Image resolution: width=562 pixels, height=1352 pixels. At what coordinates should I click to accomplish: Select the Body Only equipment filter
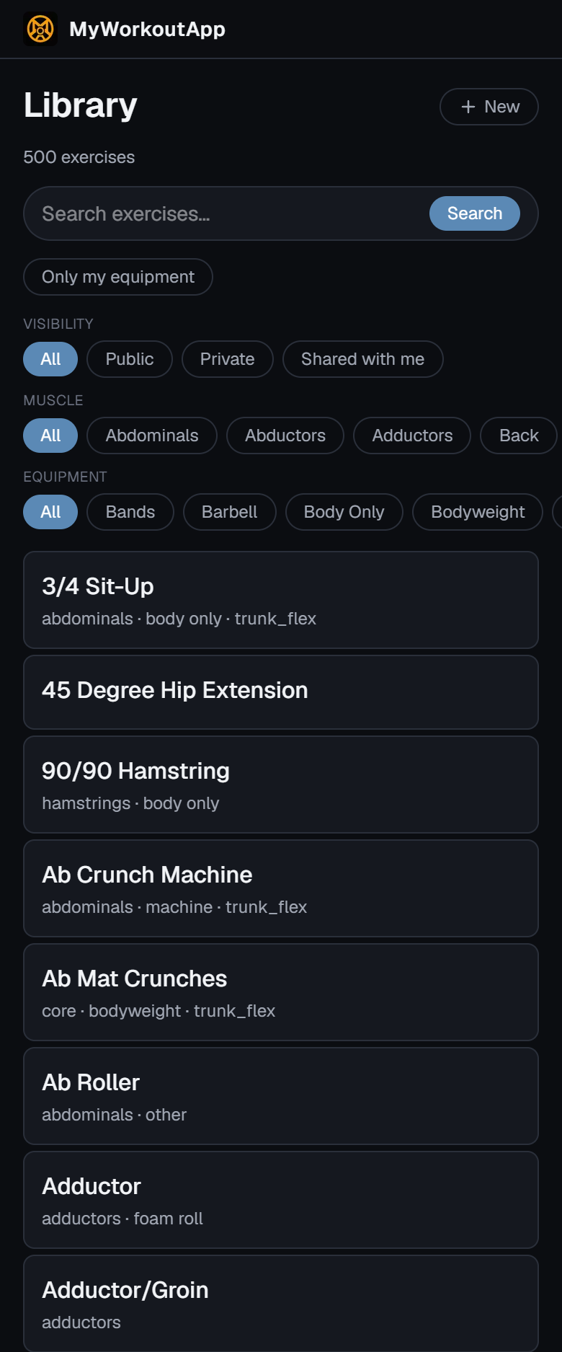coord(344,512)
